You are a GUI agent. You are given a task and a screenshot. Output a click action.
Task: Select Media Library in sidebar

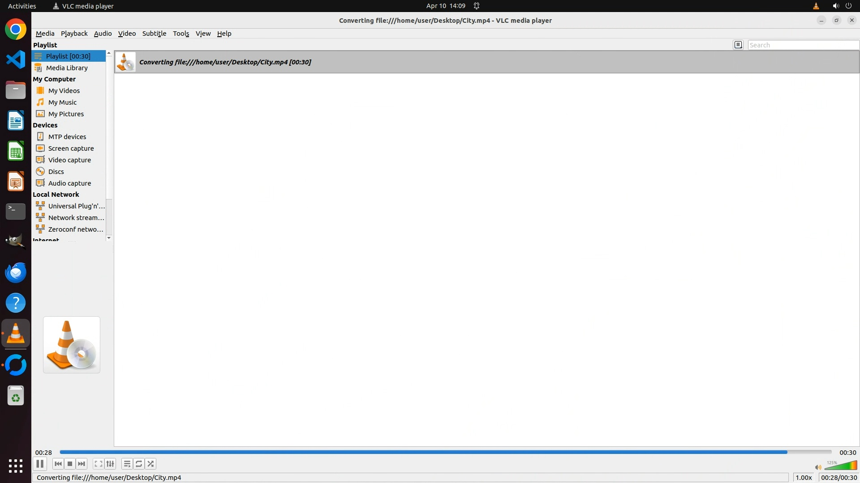67,68
